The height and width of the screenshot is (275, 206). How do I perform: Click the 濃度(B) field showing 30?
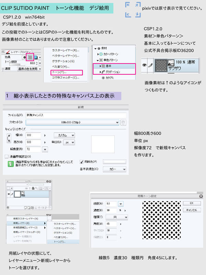click(x=111, y=210)
